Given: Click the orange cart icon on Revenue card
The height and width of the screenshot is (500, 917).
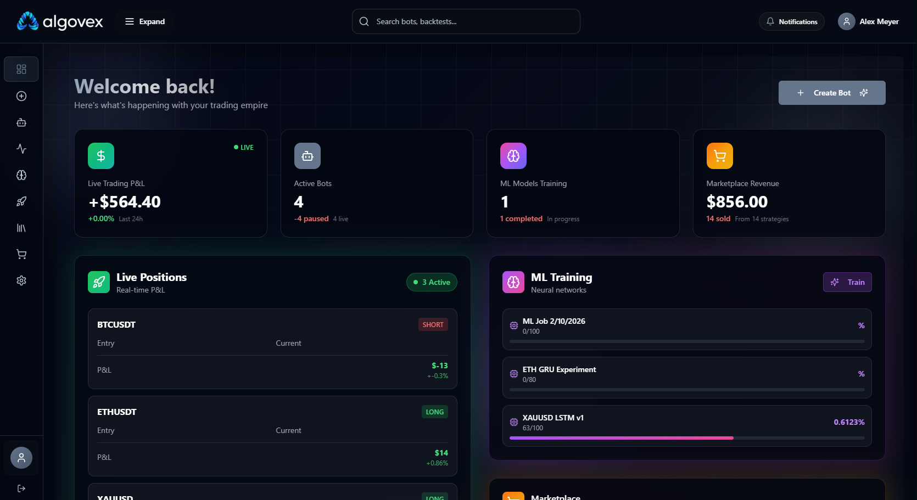Looking at the screenshot, I should click(x=720, y=156).
